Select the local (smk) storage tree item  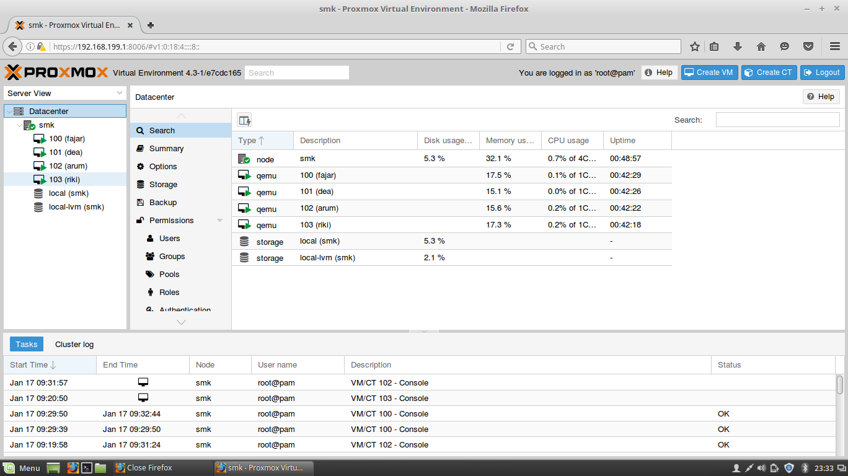click(x=65, y=193)
